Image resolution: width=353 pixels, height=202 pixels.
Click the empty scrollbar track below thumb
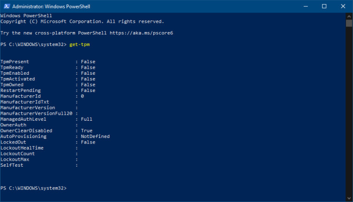pos(349,116)
